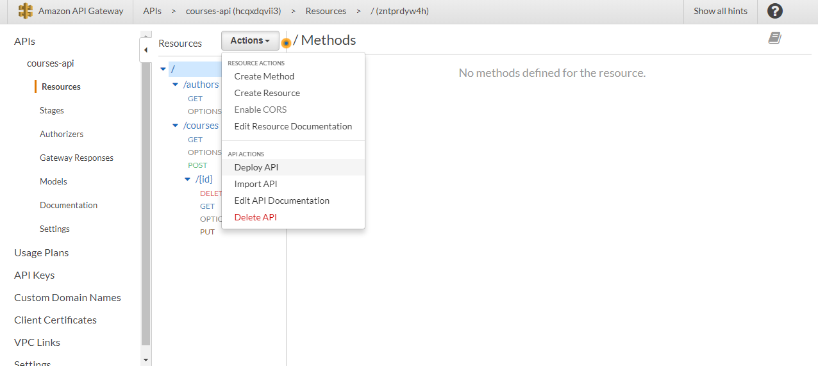This screenshot has width=818, height=369.
Task: Choose Create Resource menu entry
Action: click(267, 93)
